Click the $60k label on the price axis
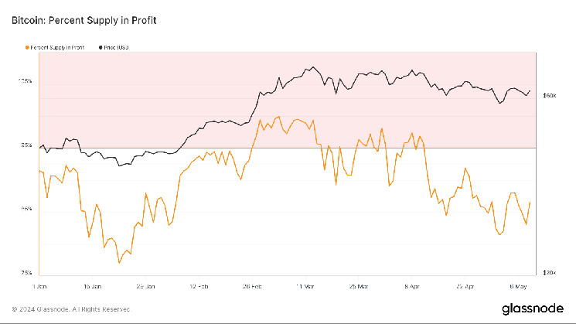 click(550, 96)
